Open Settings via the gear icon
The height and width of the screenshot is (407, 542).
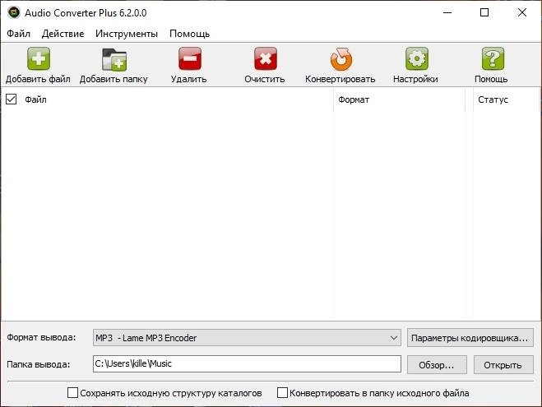tap(416, 58)
